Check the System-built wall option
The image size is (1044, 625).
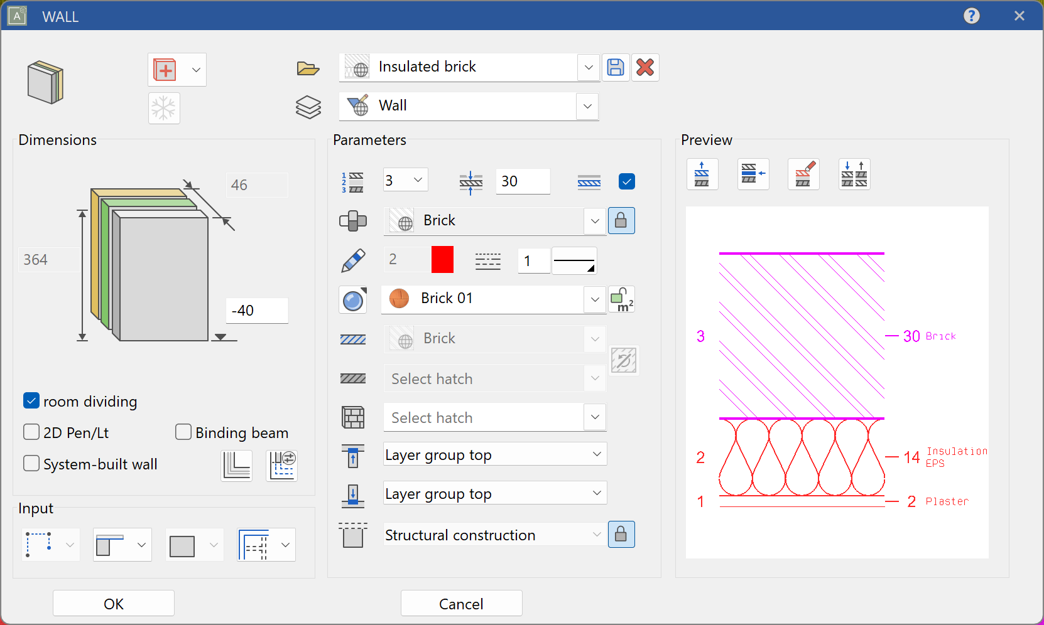click(31, 463)
